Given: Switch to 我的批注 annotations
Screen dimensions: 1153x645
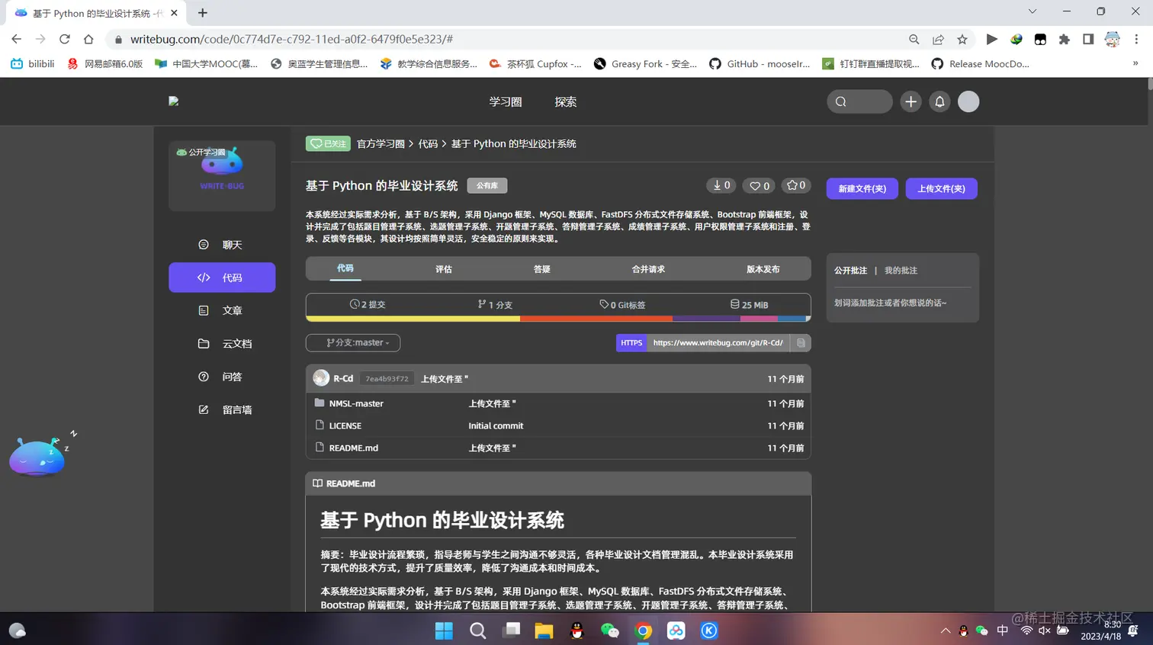Looking at the screenshot, I should (901, 271).
